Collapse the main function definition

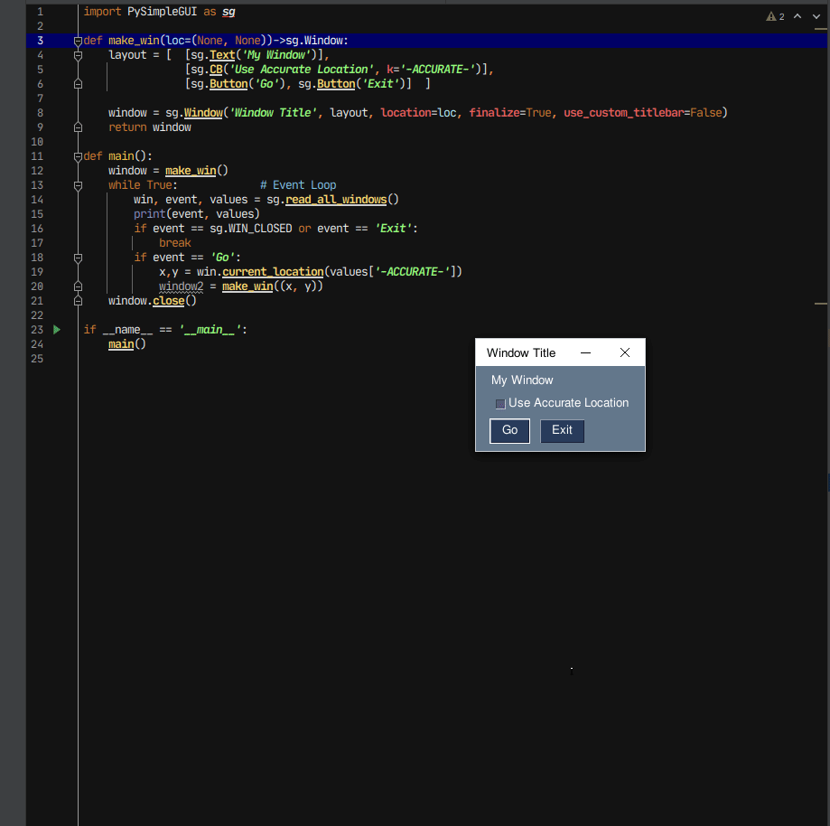77,155
